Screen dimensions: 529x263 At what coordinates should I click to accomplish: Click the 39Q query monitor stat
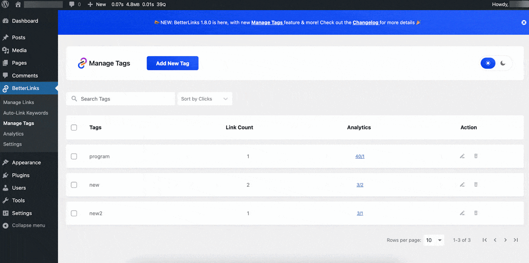tap(161, 4)
